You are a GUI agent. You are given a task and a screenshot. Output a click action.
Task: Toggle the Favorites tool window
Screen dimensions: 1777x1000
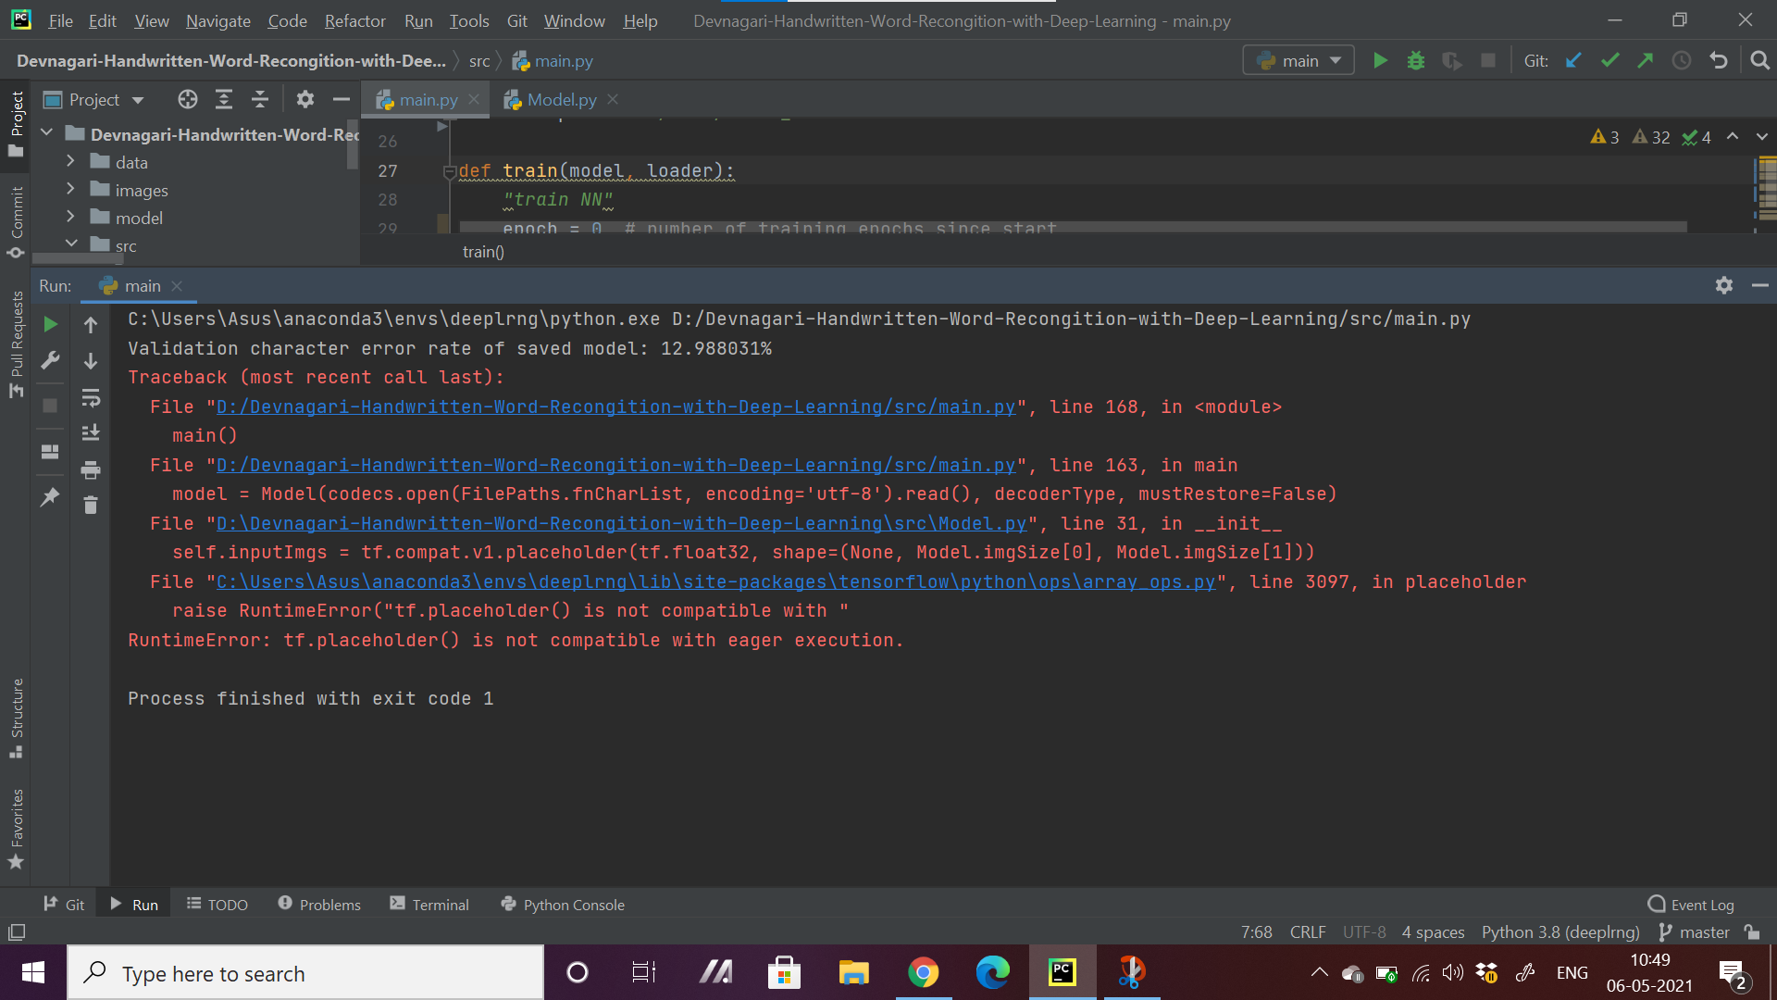point(15,824)
